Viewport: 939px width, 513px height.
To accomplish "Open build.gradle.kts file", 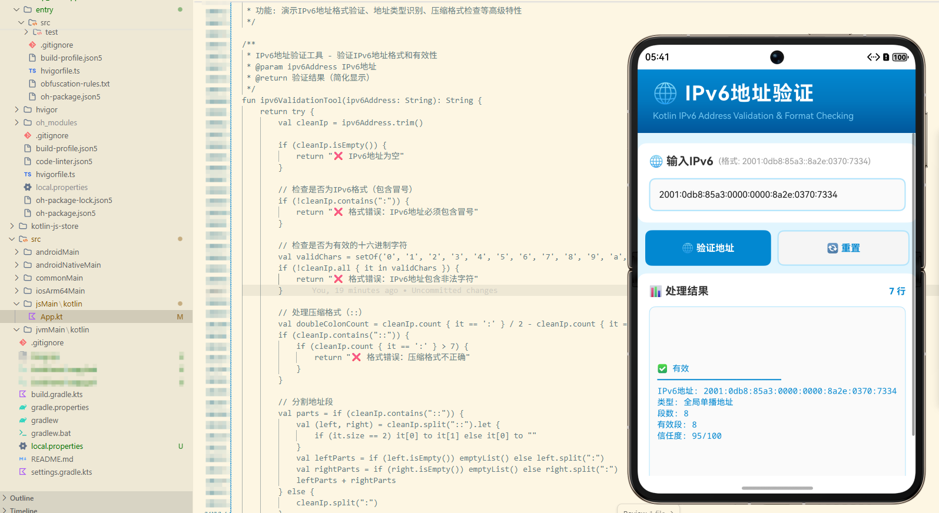I will (x=57, y=394).
